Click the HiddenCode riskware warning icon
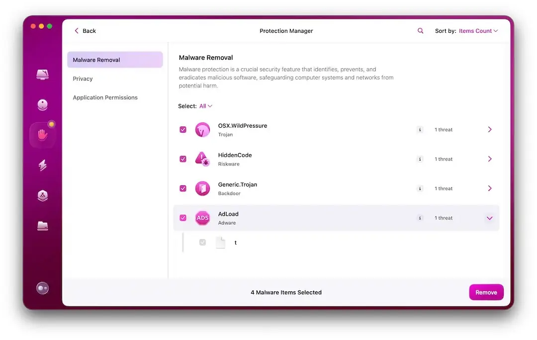 [202, 159]
